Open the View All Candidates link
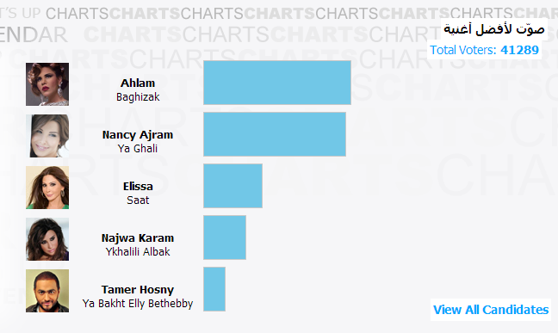558x333 pixels. pos(491,310)
